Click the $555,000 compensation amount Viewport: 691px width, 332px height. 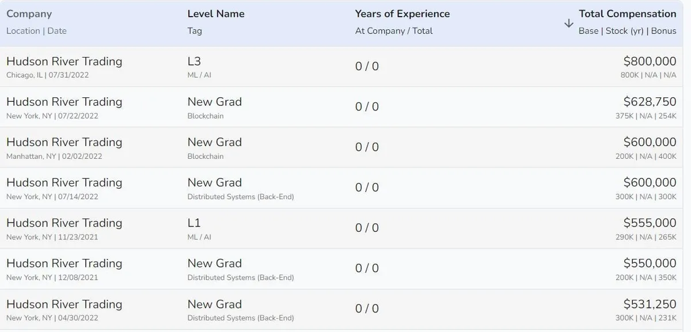coord(650,223)
